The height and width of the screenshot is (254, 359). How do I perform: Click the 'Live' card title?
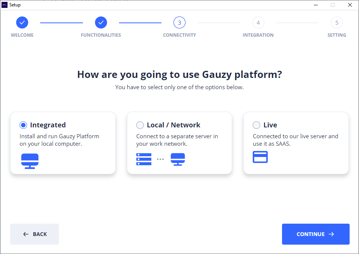[270, 125]
